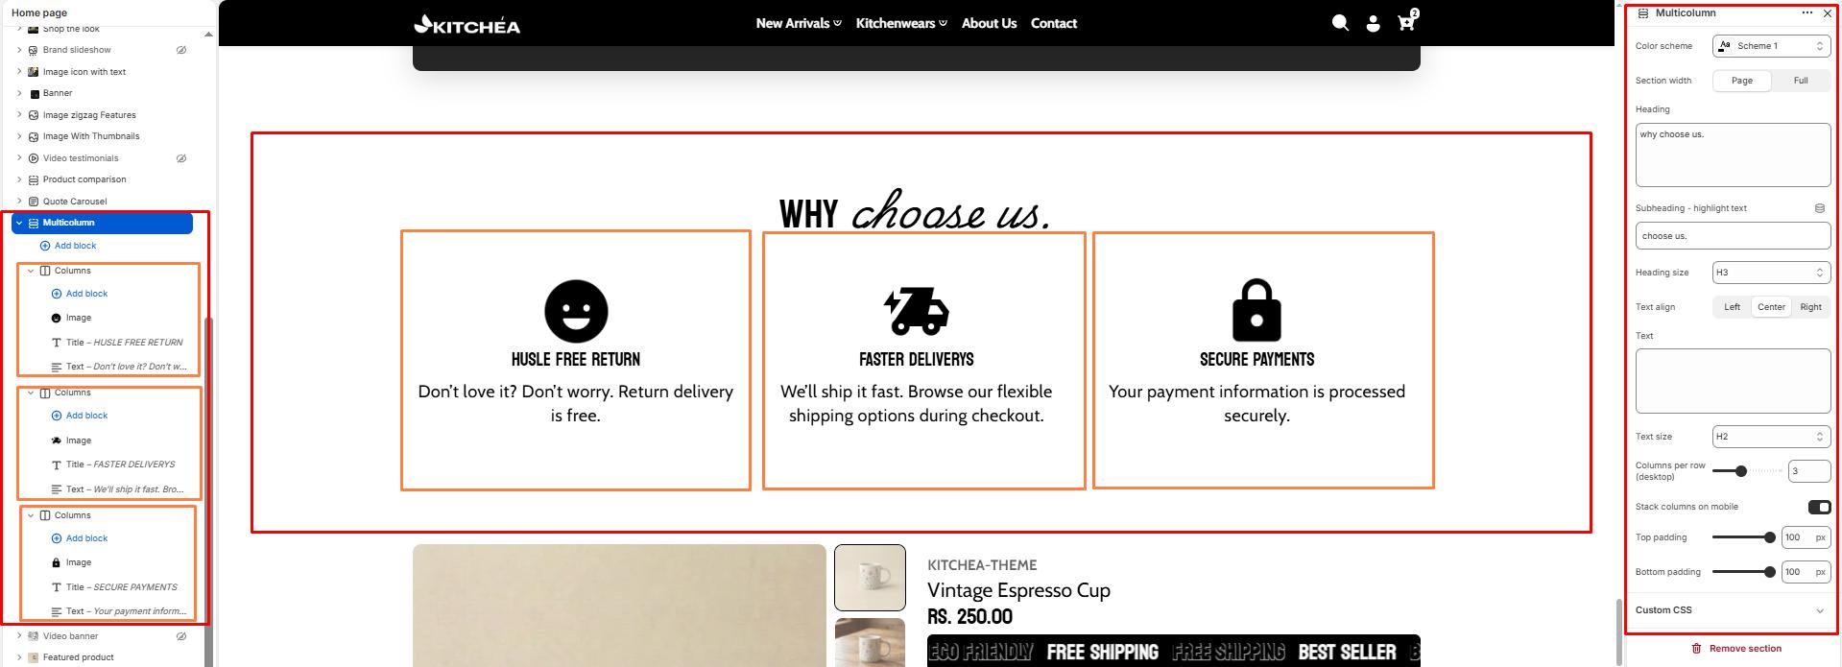Select the Quote Carousel section icon
Viewport: 1842px width, 667px height.
34,202
